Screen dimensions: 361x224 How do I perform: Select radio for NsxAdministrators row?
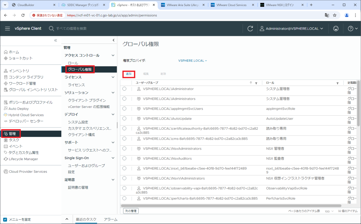pos(124,148)
